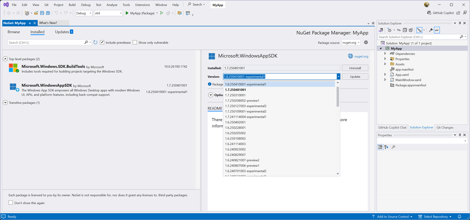Open Properties via the wrench icon
The image size is (470, 220).
coord(431,30)
